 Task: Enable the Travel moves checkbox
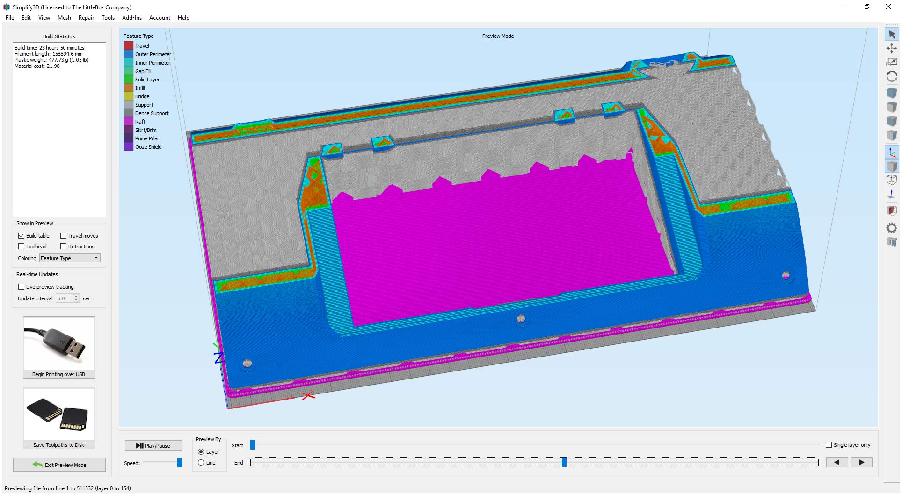tap(63, 236)
